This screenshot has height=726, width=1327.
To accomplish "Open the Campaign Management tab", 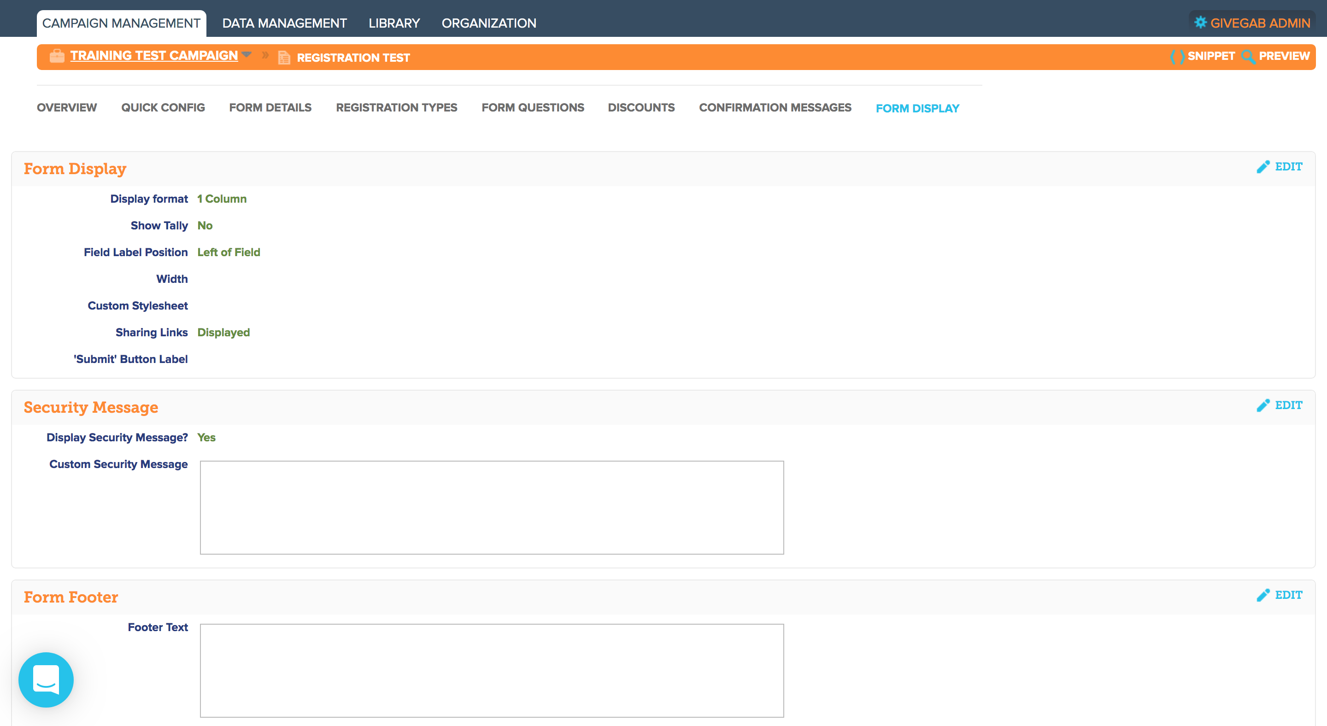I will (121, 23).
